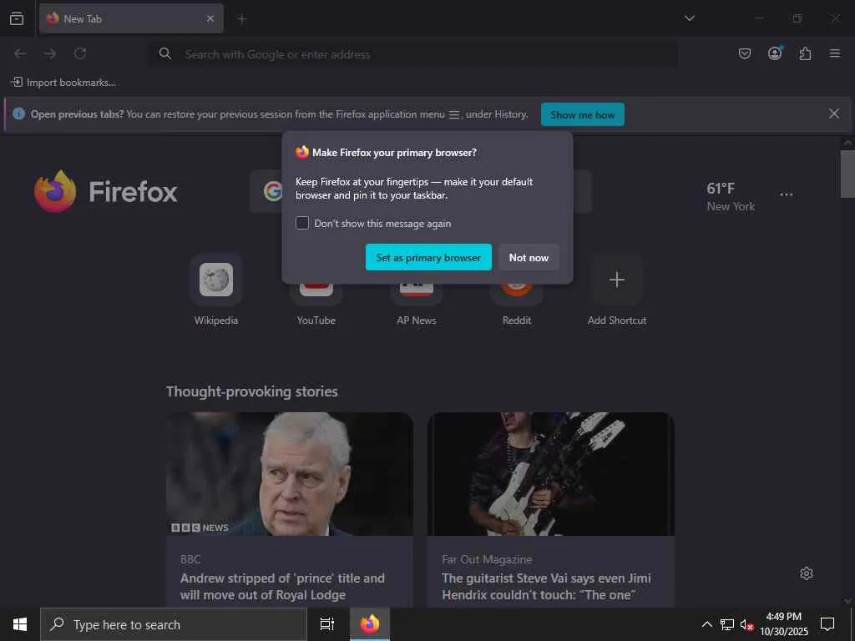Dismiss the Open previous tabs notification bar

(x=834, y=114)
